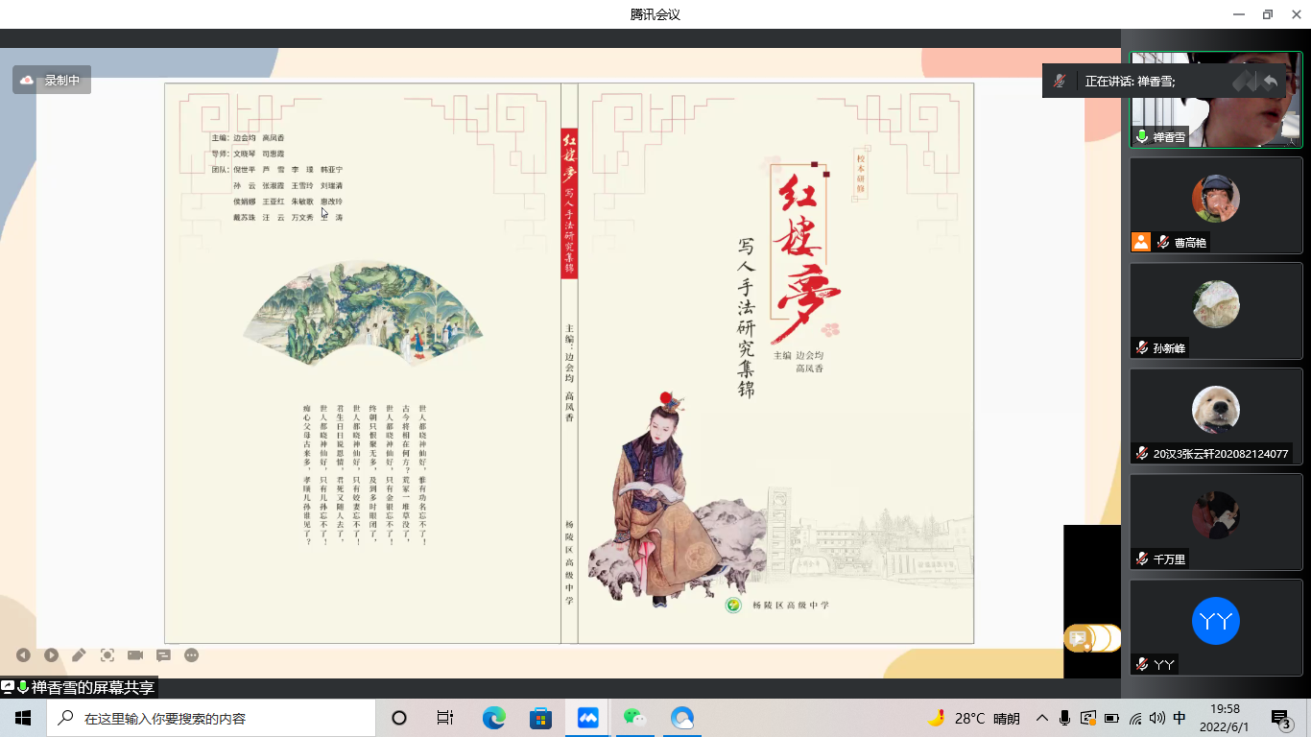The width and height of the screenshot is (1311, 737).
Task: Toggle the muted microphone in the speaking bar
Action: 1060,82
